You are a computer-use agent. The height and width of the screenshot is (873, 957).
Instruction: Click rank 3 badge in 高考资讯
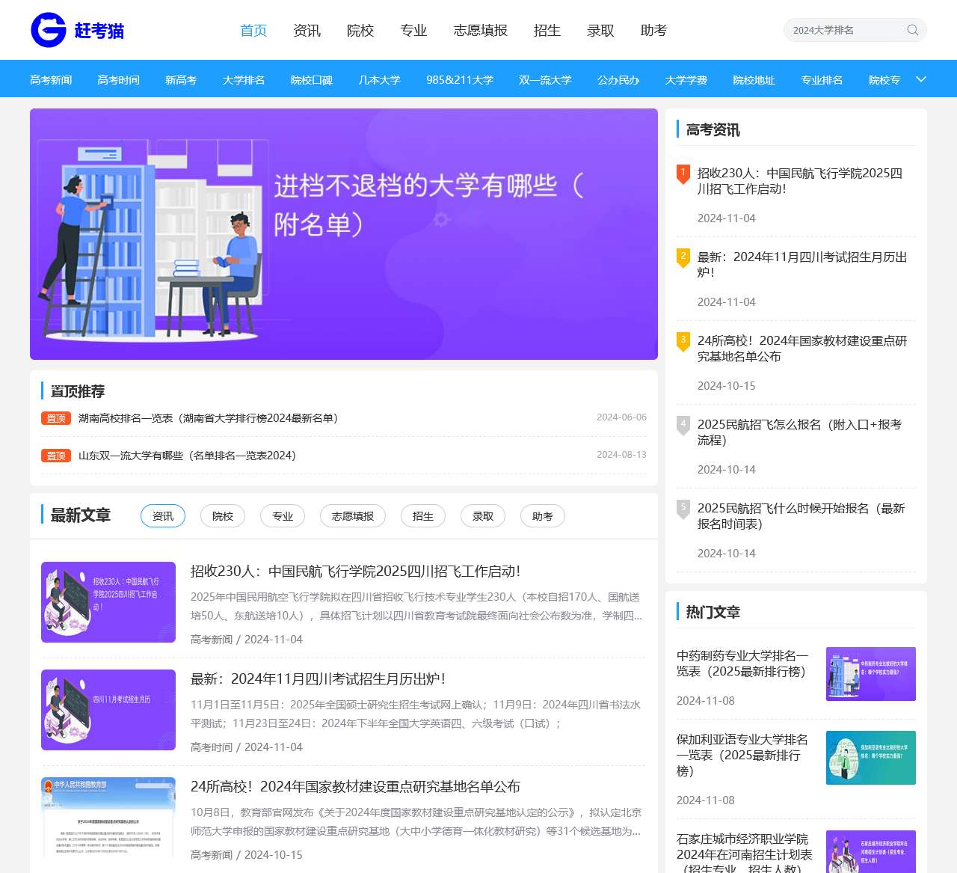click(683, 341)
